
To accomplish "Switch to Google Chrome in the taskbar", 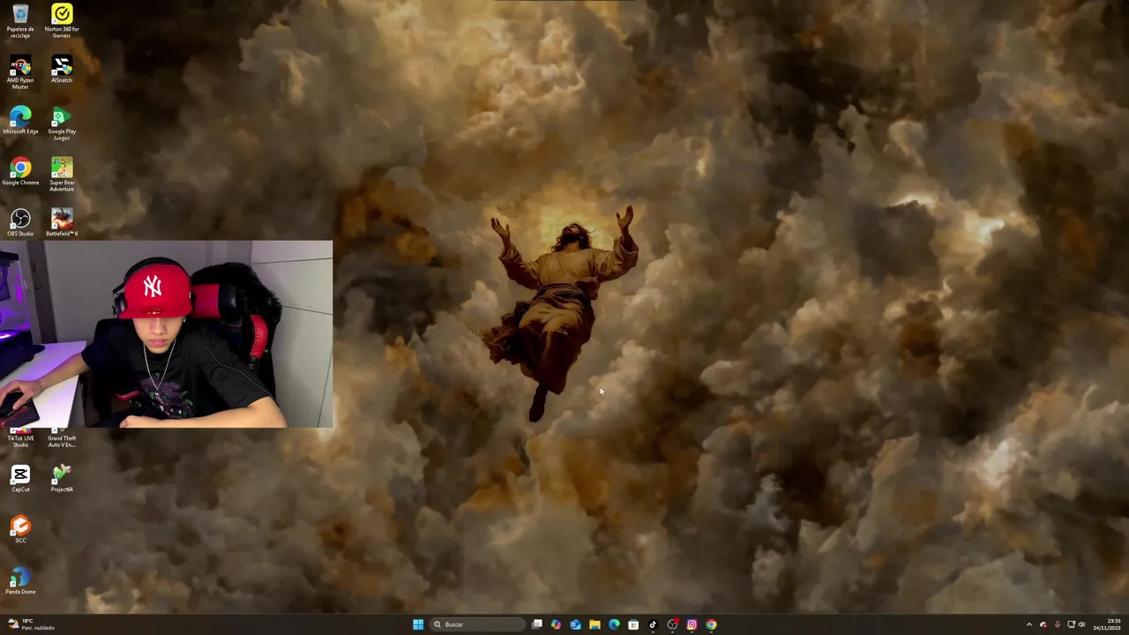I will 711,624.
